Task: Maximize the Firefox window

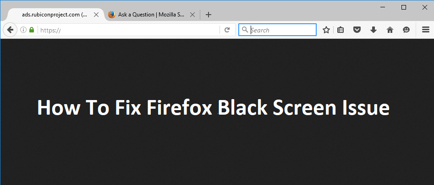Action: [404, 7]
